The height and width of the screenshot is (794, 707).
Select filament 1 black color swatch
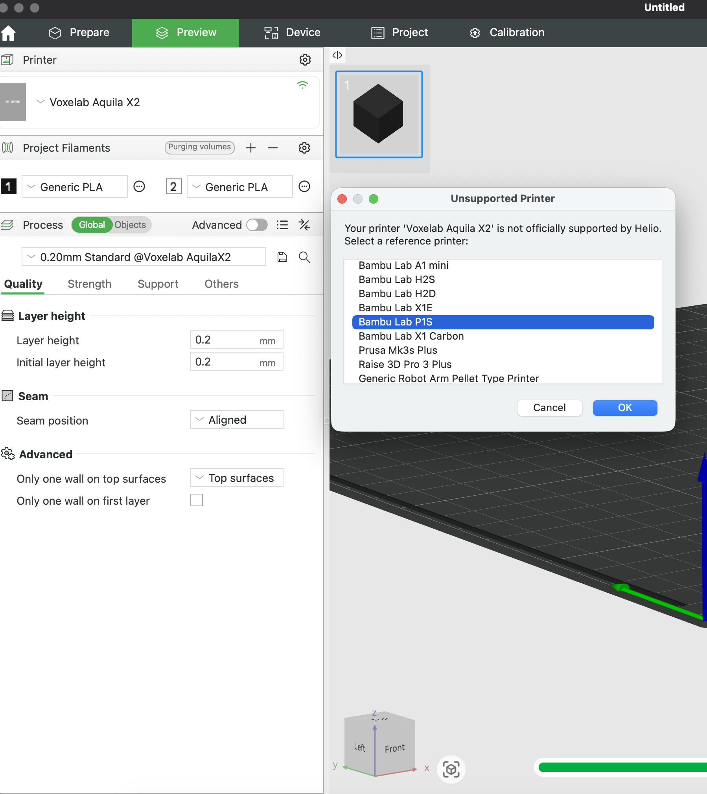tap(9, 187)
